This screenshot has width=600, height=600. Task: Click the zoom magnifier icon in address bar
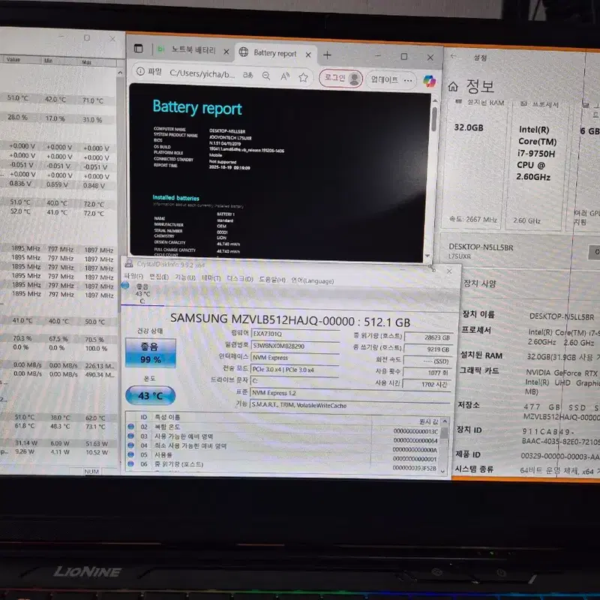pyautogui.click(x=266, y=76)
